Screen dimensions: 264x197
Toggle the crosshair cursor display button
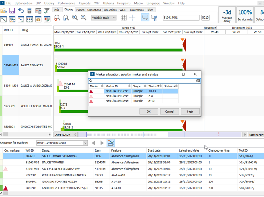coord(132,18)
